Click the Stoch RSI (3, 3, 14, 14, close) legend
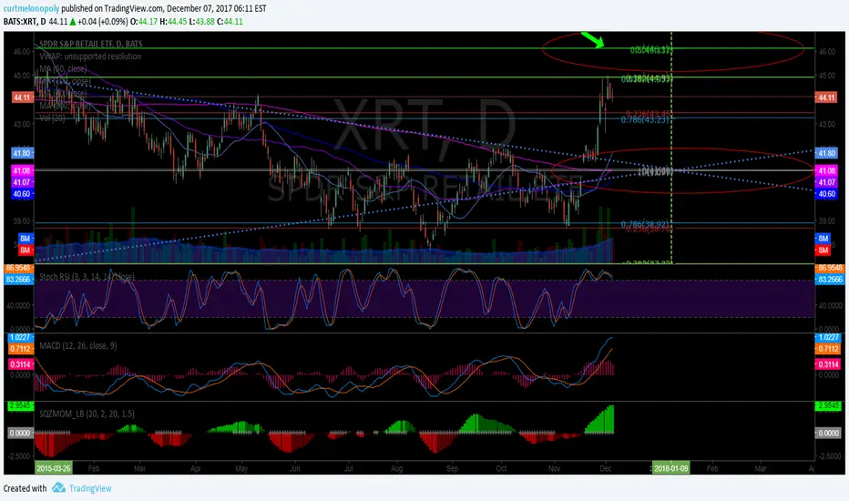The width and height of the screenshot is (849, 501). coord(87,277)
